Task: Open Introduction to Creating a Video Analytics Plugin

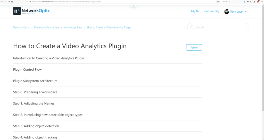Action: [48, 58]
